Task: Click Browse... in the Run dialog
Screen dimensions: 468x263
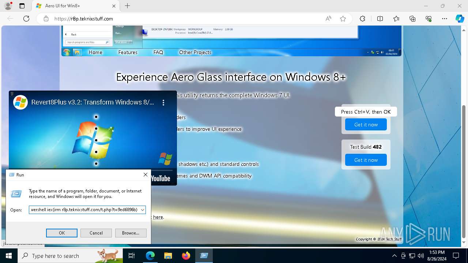Action: pyautogui.click(x=131, y=233)
